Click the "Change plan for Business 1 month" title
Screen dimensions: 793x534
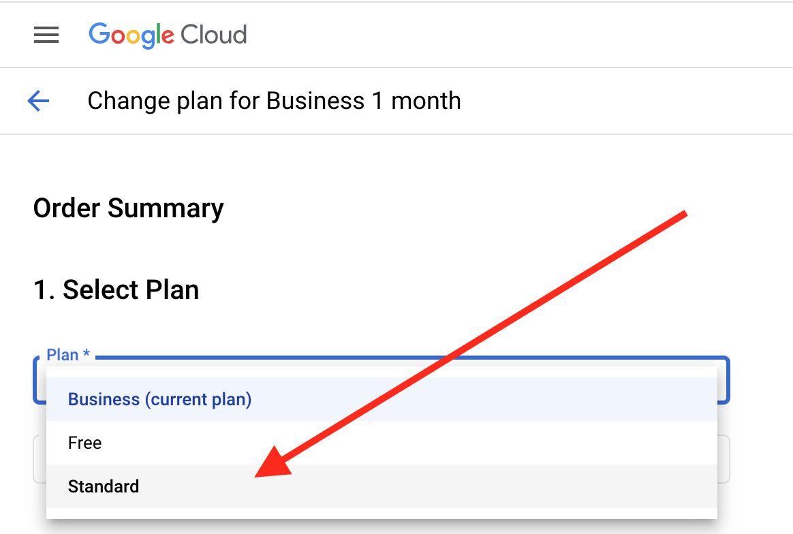[x=274, y=100]
